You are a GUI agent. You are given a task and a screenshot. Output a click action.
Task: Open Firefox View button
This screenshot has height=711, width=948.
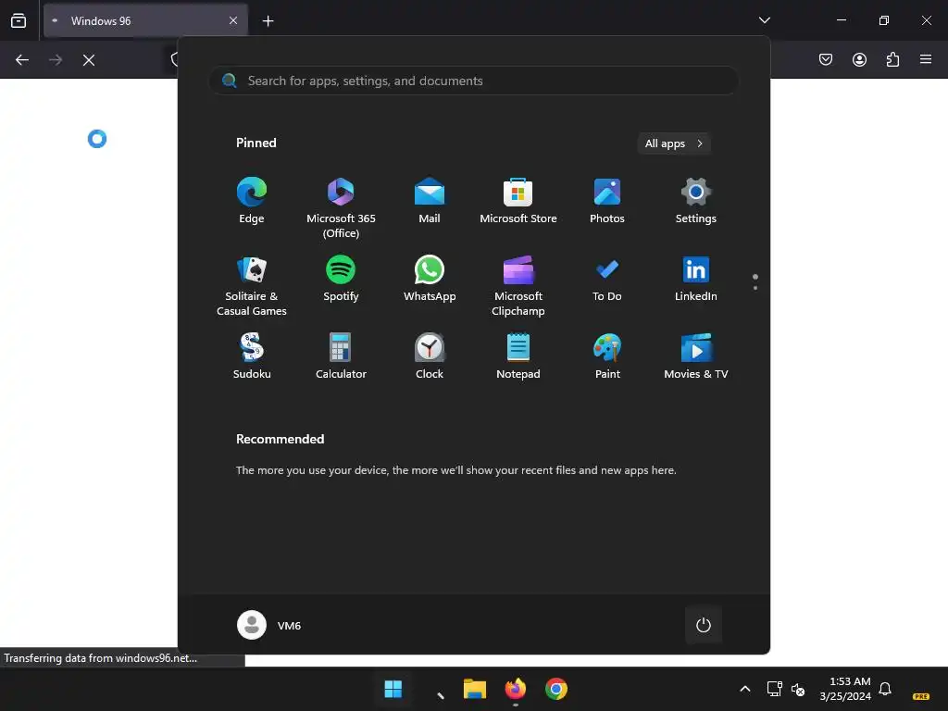[x=19, y=20]
